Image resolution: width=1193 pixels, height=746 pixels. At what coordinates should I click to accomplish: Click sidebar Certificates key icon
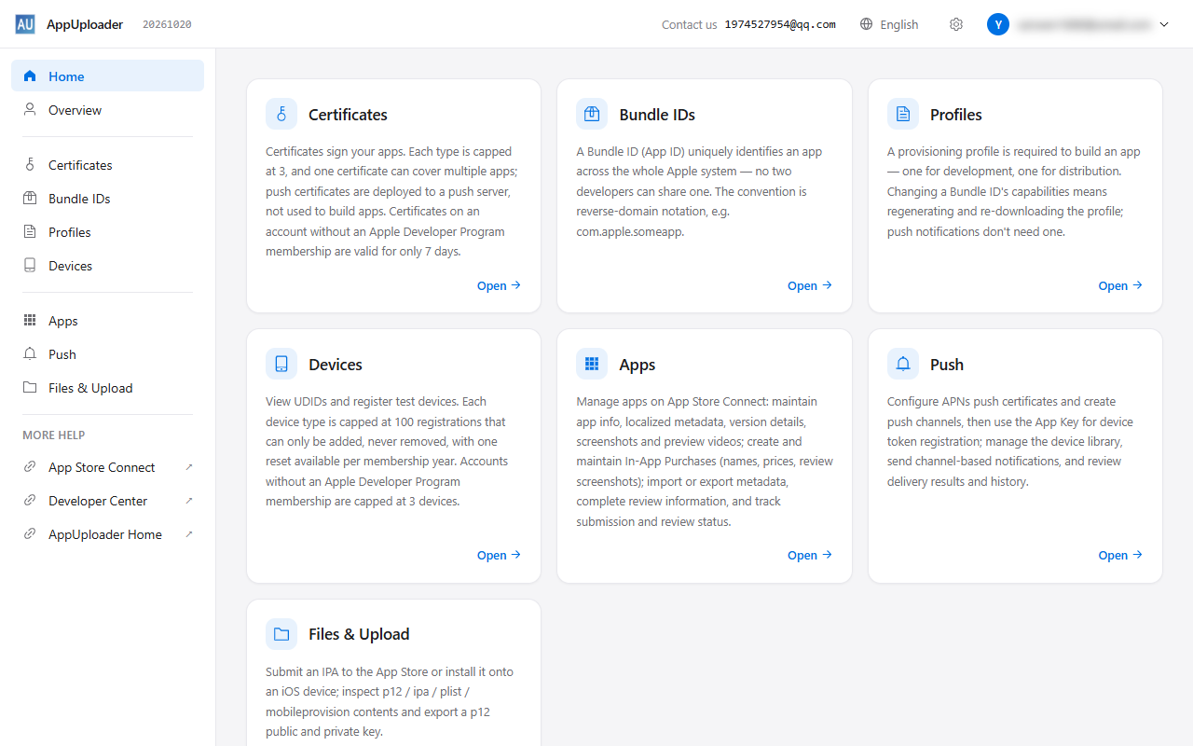pyautogui.click(x=30, y=165)
